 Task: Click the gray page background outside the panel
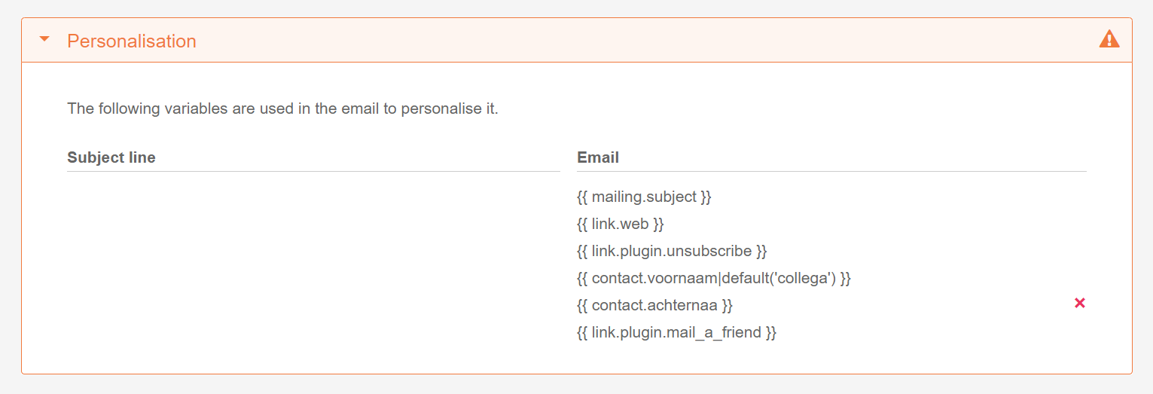(576, 384)
